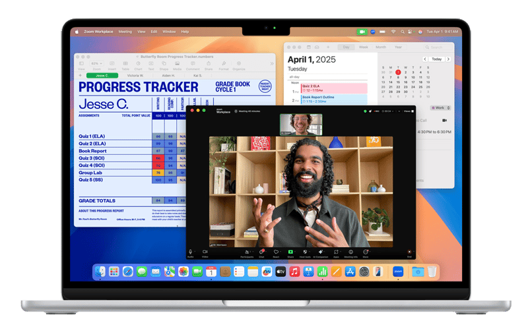Open Spotlight search in the menu bar
Screen dimensions: 528x323
tap(403, 32)
